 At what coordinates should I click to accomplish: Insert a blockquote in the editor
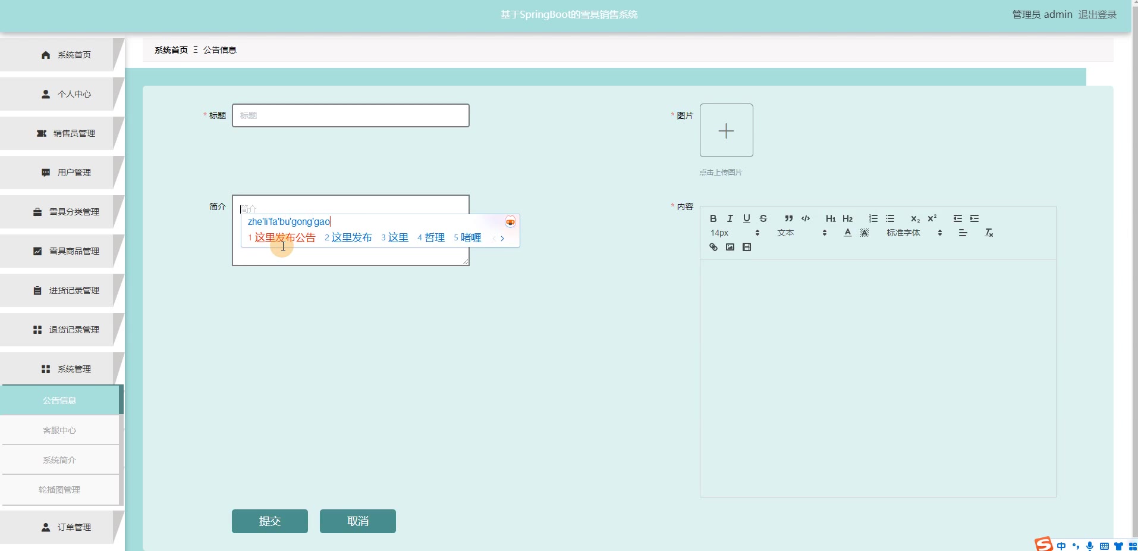[789, 218]
